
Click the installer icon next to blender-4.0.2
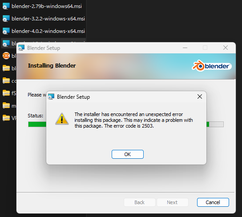coord(6,31)
